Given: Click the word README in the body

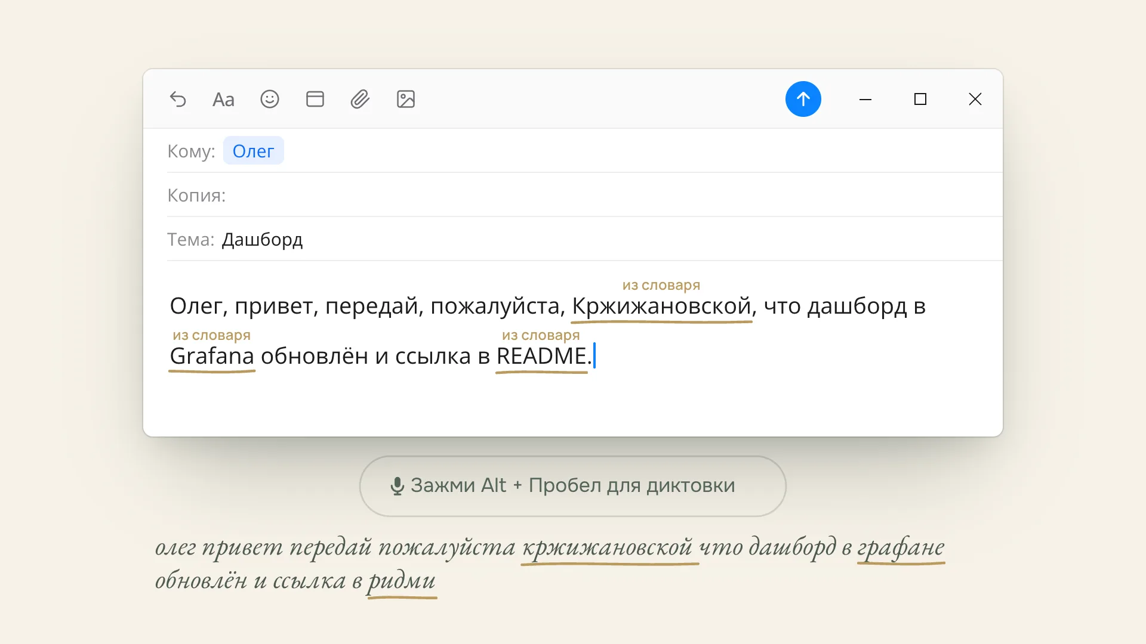Looking at the screenshot, I should pyautogui.click(x=541, y=356).
